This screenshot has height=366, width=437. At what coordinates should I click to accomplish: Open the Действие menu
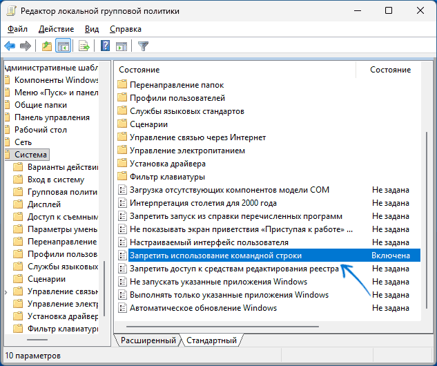[x=57, y=29]
